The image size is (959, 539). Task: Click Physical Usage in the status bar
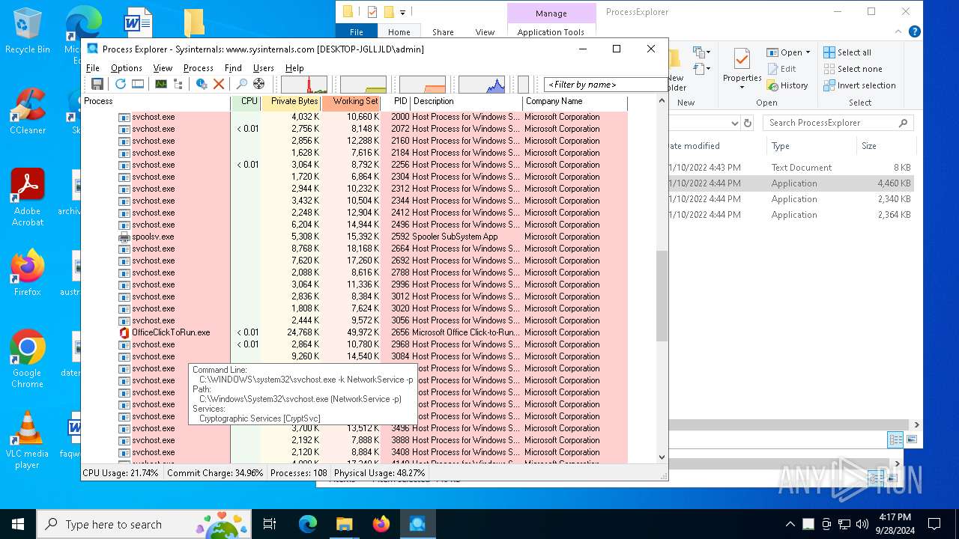(380, 473)
